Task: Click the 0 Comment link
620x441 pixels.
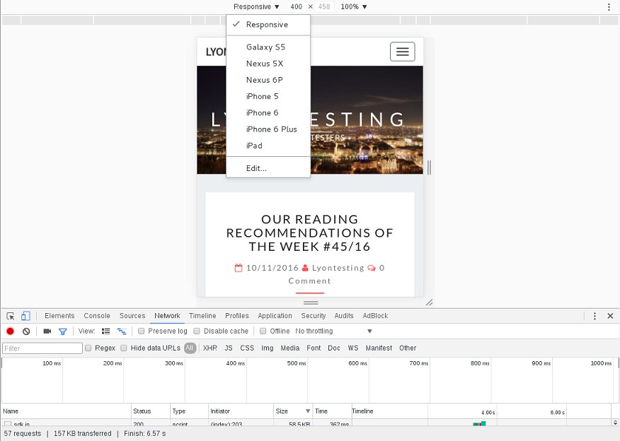Action: coord(336,274)
